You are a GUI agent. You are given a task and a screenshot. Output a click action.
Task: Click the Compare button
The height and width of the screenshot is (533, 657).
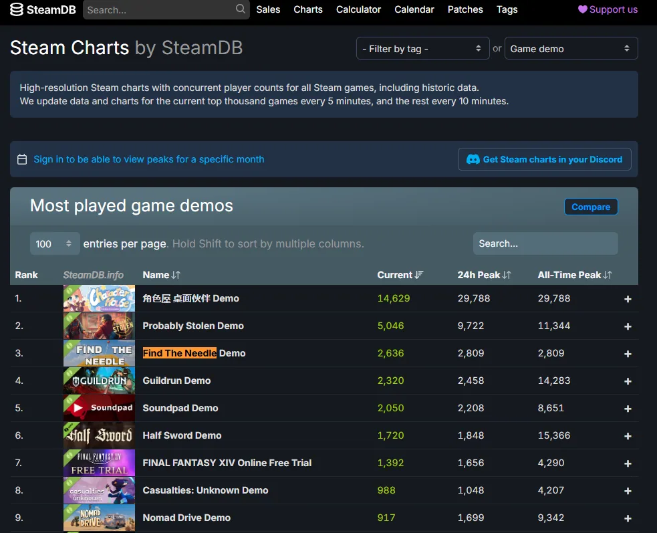[x=591, y=207]
